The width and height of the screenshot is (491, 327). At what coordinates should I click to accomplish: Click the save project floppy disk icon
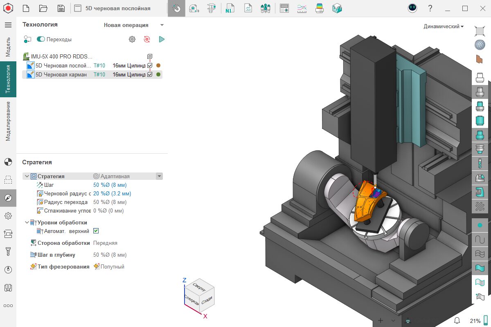[x=61, y=9]
